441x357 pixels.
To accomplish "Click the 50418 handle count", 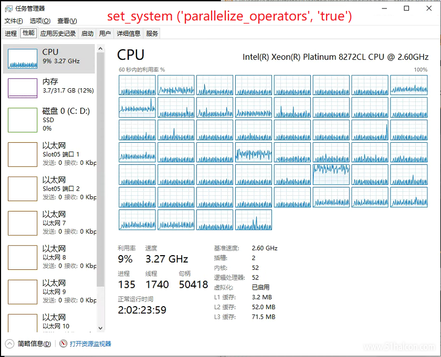I will click(x=193, y=285).
